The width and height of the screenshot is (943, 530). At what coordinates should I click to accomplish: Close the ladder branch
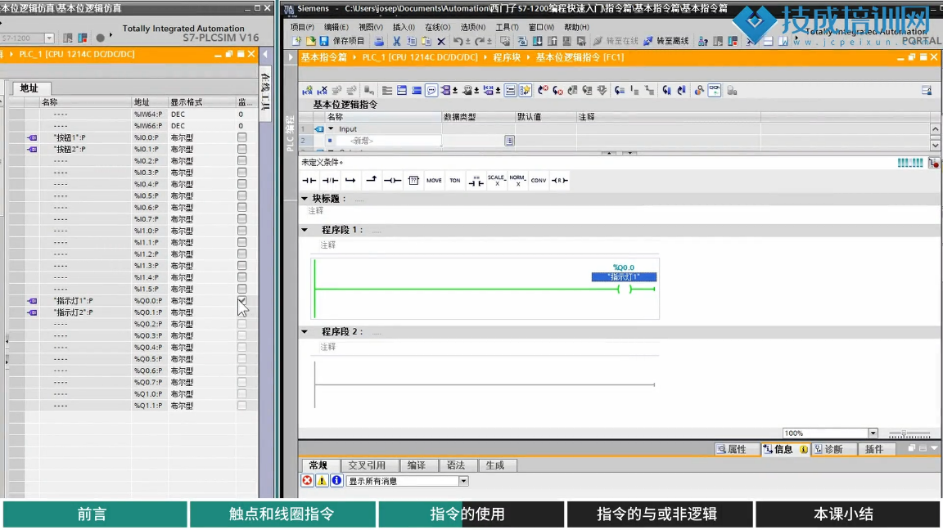click(x=371, y=180)
